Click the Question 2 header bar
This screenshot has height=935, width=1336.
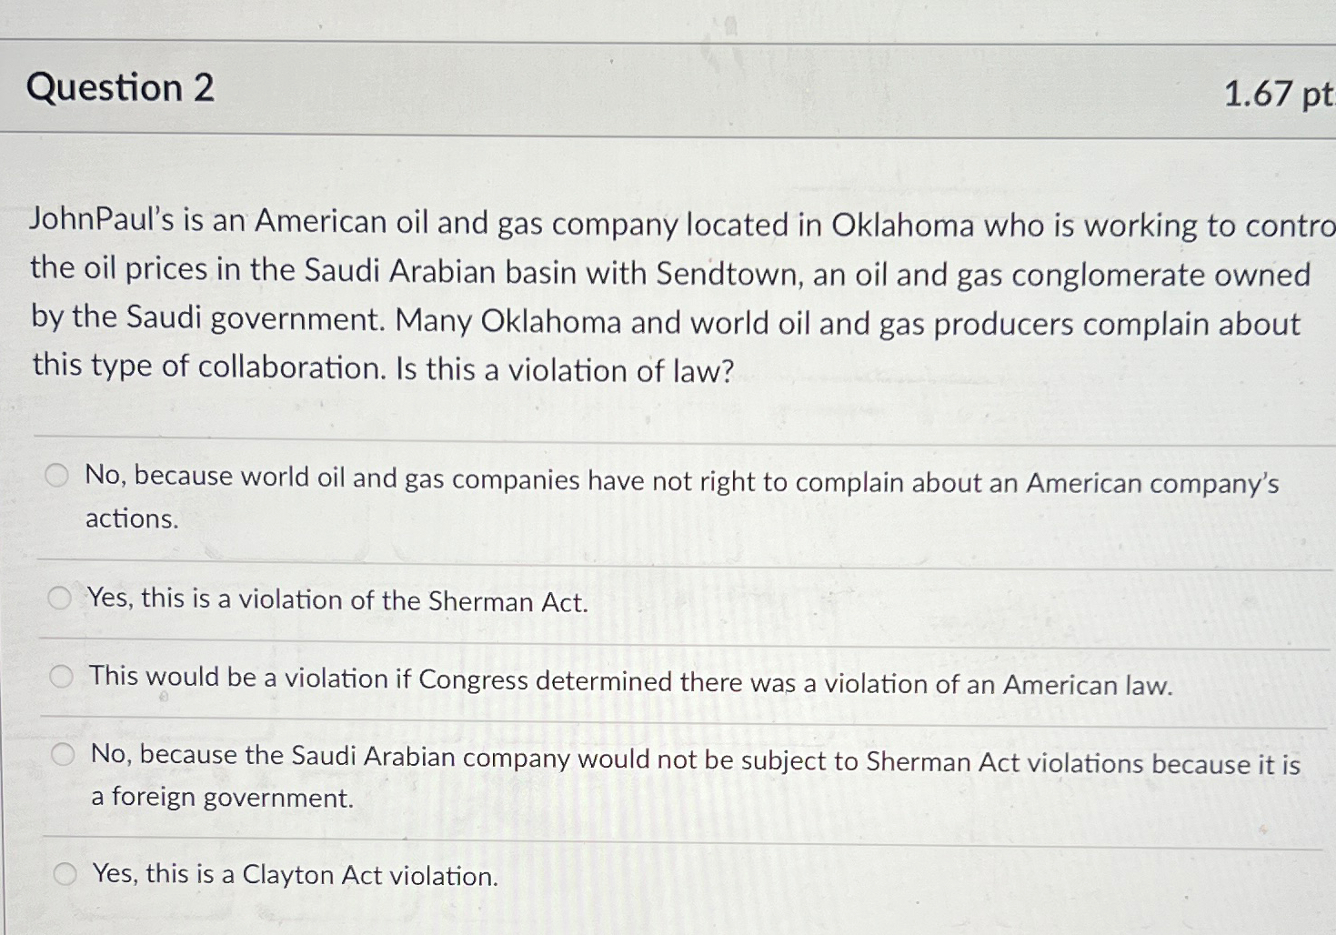click(637, 88)
